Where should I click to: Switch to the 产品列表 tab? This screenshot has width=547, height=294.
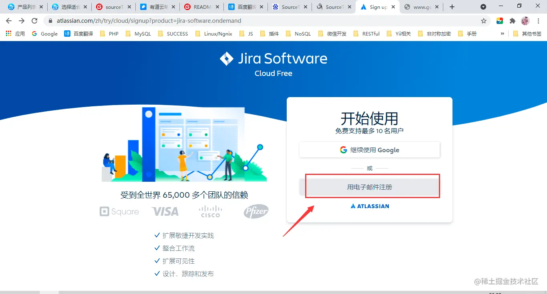coord(25,7)
